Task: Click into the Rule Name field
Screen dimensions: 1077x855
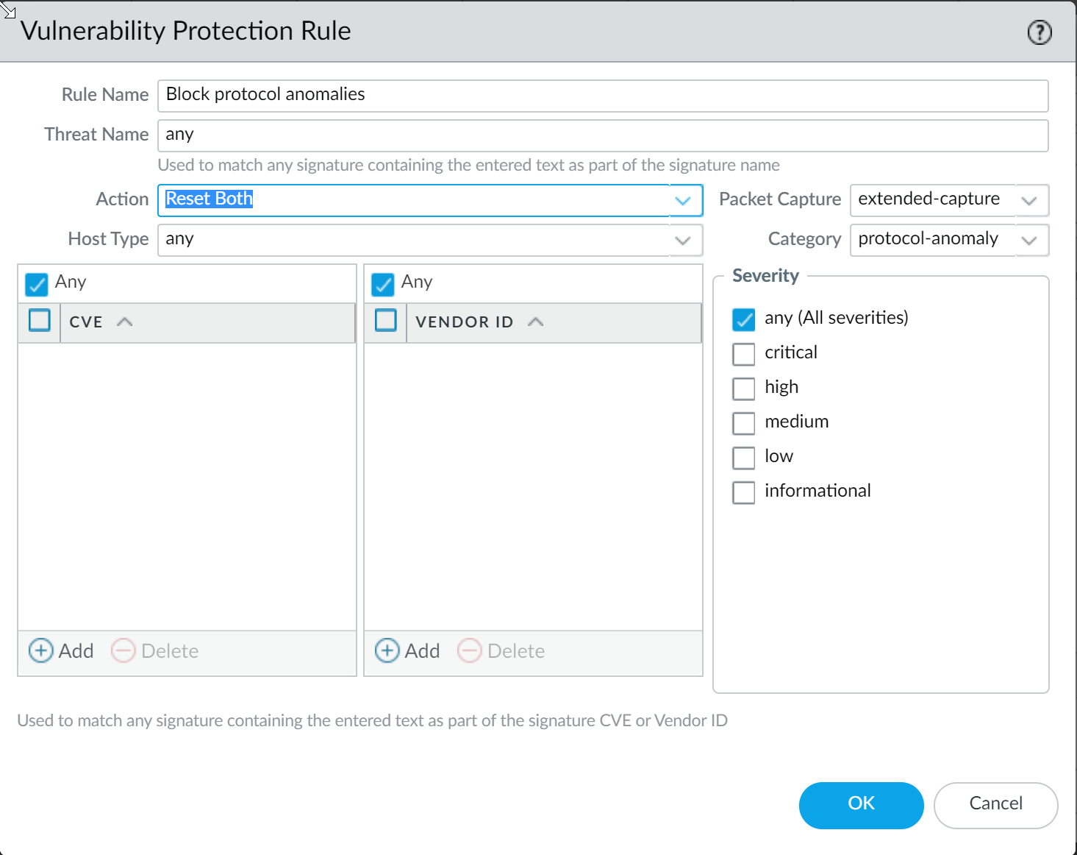Action: pos(603,96)
